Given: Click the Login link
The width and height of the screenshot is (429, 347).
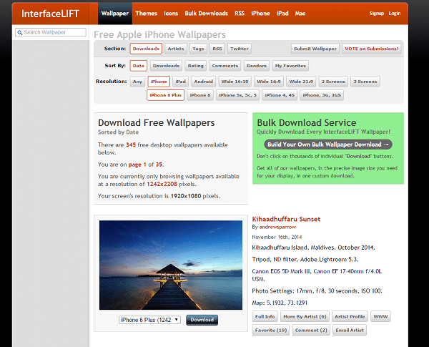Looking at the screenshot, I should click(x=395, y=14).
